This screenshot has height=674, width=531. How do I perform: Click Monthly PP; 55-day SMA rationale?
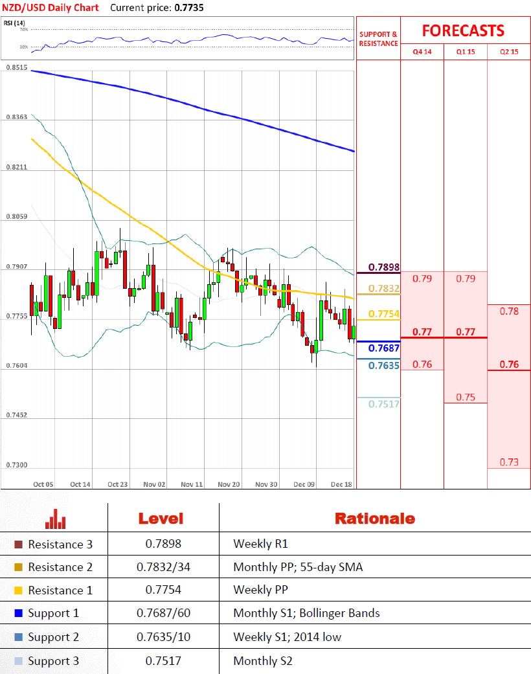(x=298, y=567)
